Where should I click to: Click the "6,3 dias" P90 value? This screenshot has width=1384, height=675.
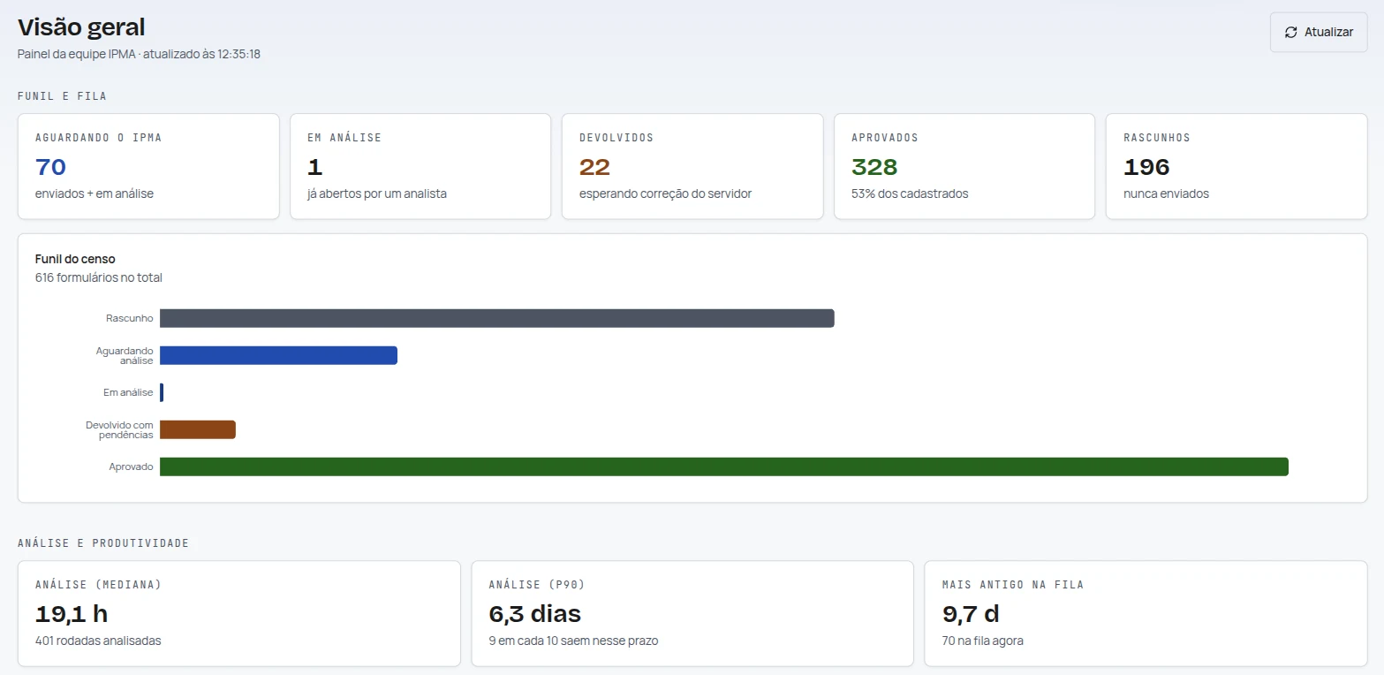[535, 614]
